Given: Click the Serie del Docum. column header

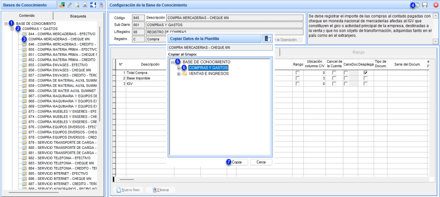Looking at the screenshot, I should pyautogui.click(x=406, y=64).
